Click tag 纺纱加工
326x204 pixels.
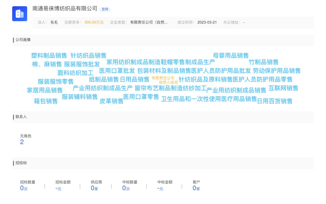click(195, 88)
